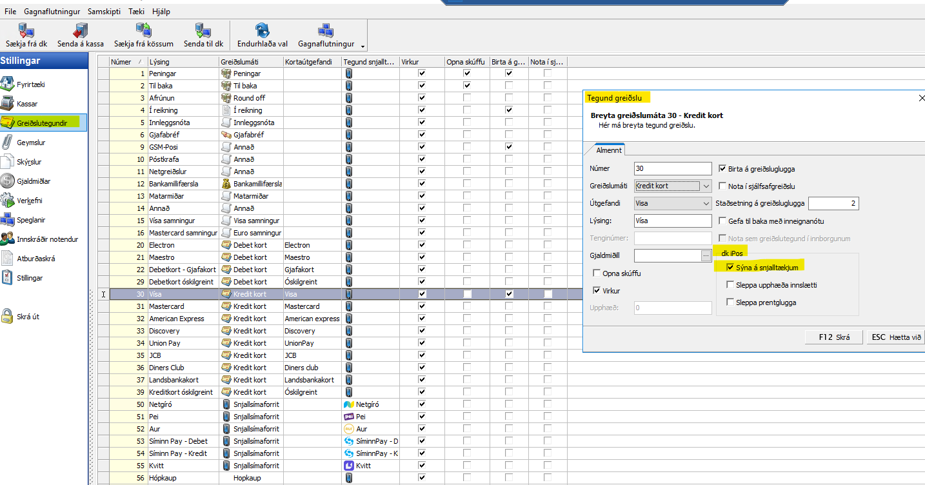Open the Hjálp menu
925x485 pixels.
pos(161,12)
